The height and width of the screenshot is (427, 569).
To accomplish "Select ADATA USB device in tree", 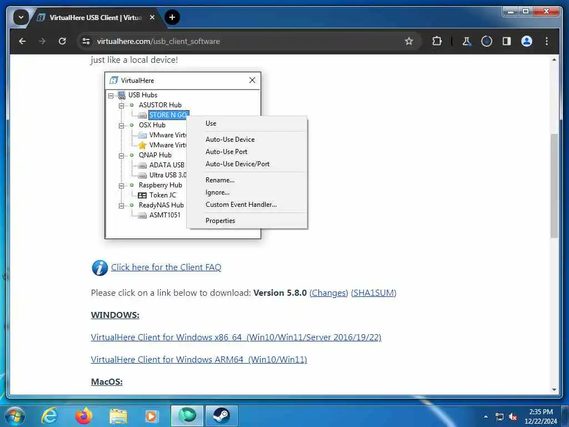I will coord(167,165).
